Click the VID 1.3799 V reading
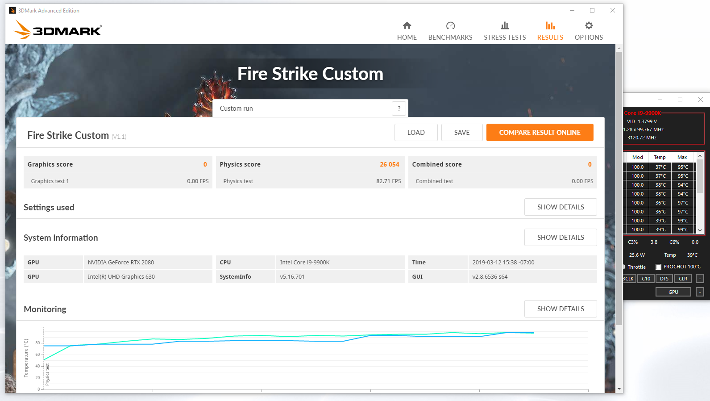 pos(642,121)
